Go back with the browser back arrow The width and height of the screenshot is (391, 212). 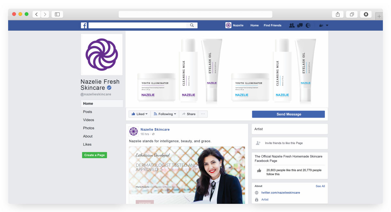(36, 14)
